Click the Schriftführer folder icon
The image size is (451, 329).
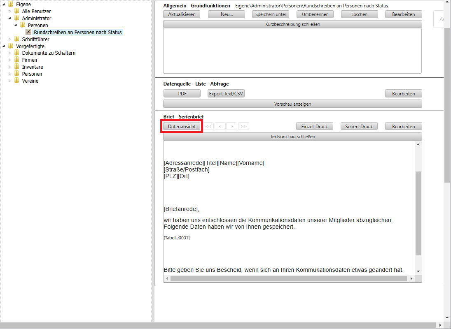pos(17,39)
